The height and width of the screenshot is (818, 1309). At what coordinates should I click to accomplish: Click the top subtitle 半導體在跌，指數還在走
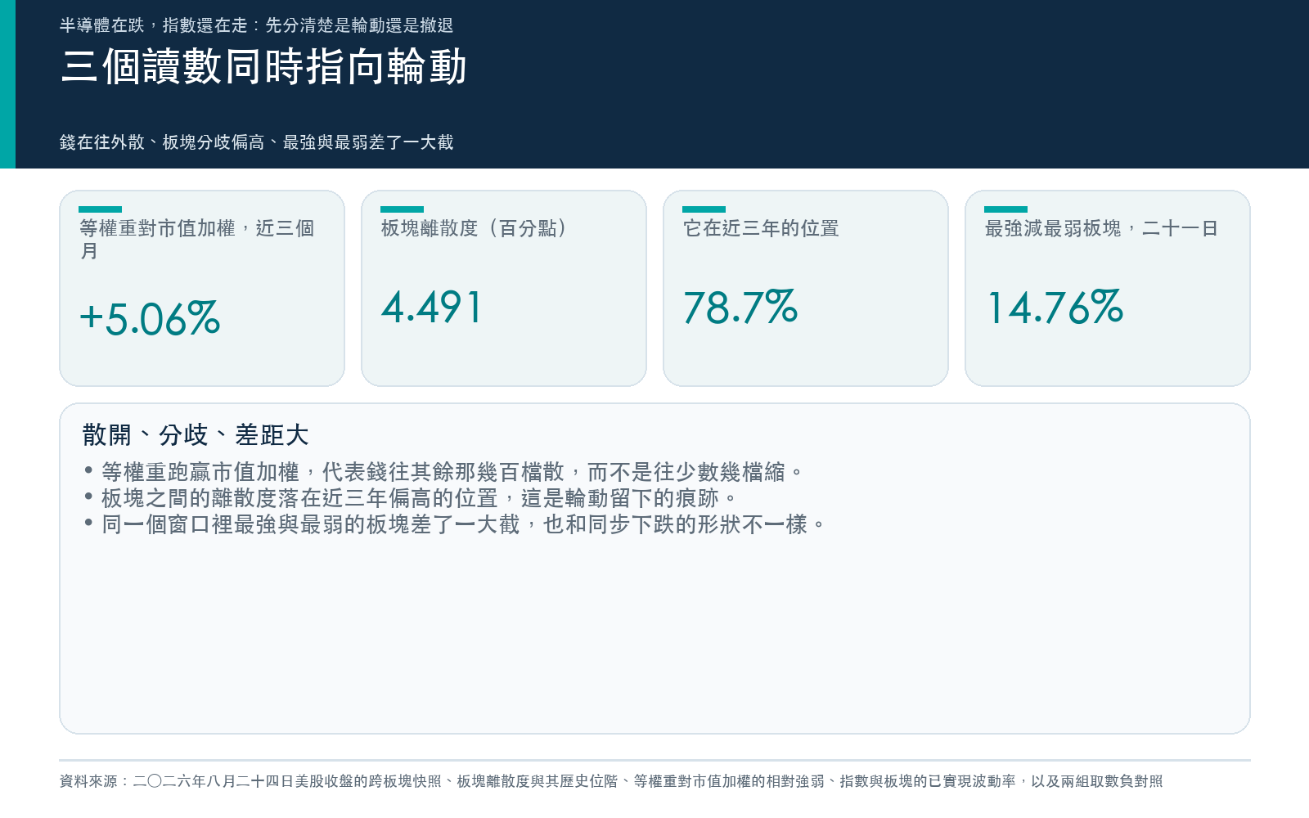(256, 25)
